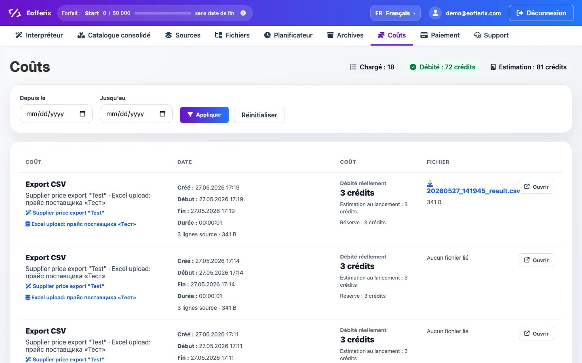
Task: Click the Débité : 72 crédits badge
Action: click(443, 67)
